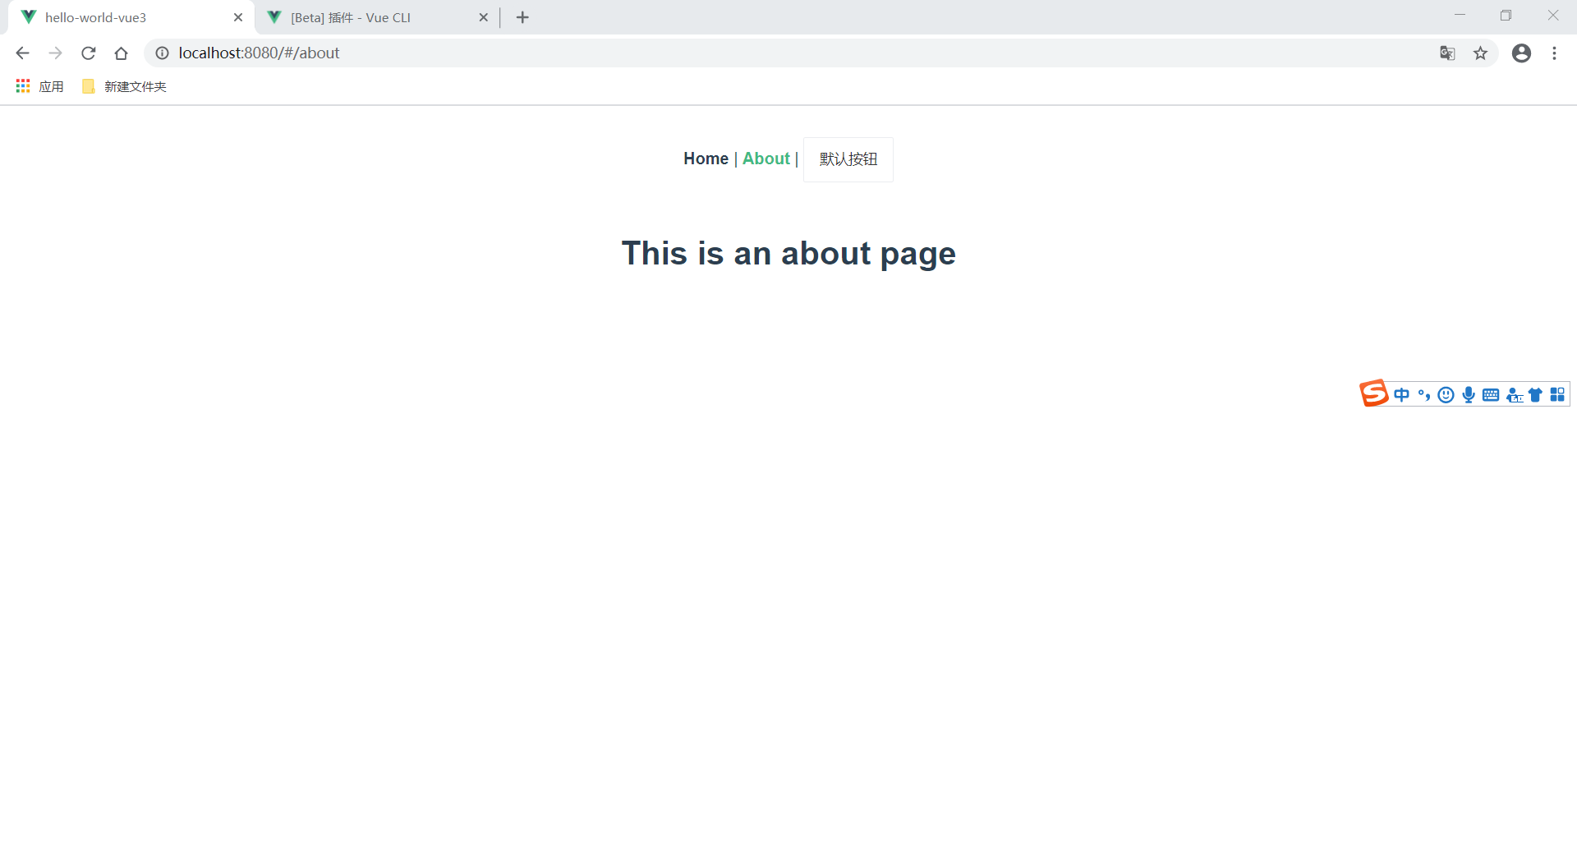Click the back navigation arrow
Image resolution: width=1577 pixels, height=846 pixels.
coord(21,53)
